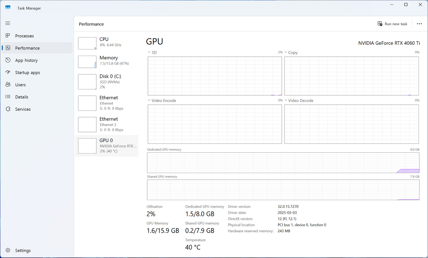This screenshot has width=428, height=258.
Task: Toggle the hamburger navigation menu
Action: click(x=8, y=23)
